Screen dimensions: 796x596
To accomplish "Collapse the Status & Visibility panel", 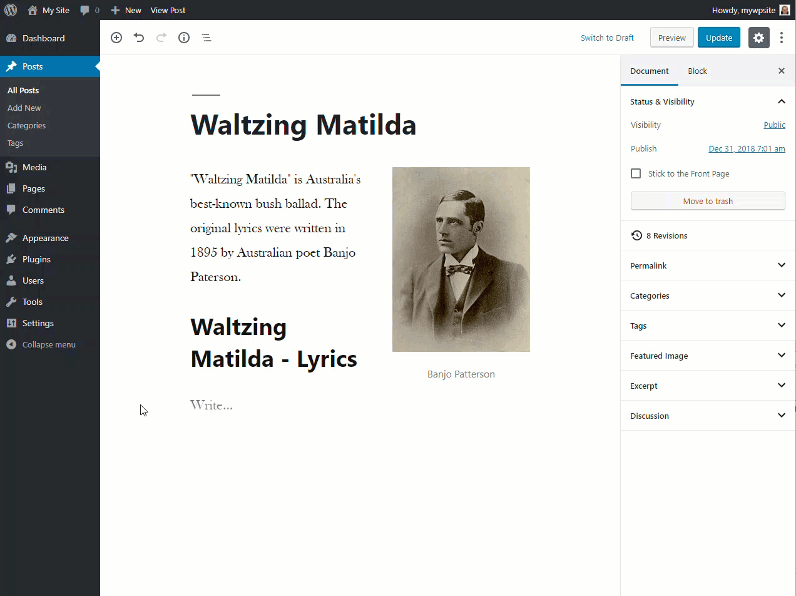I will pos(708,101).
